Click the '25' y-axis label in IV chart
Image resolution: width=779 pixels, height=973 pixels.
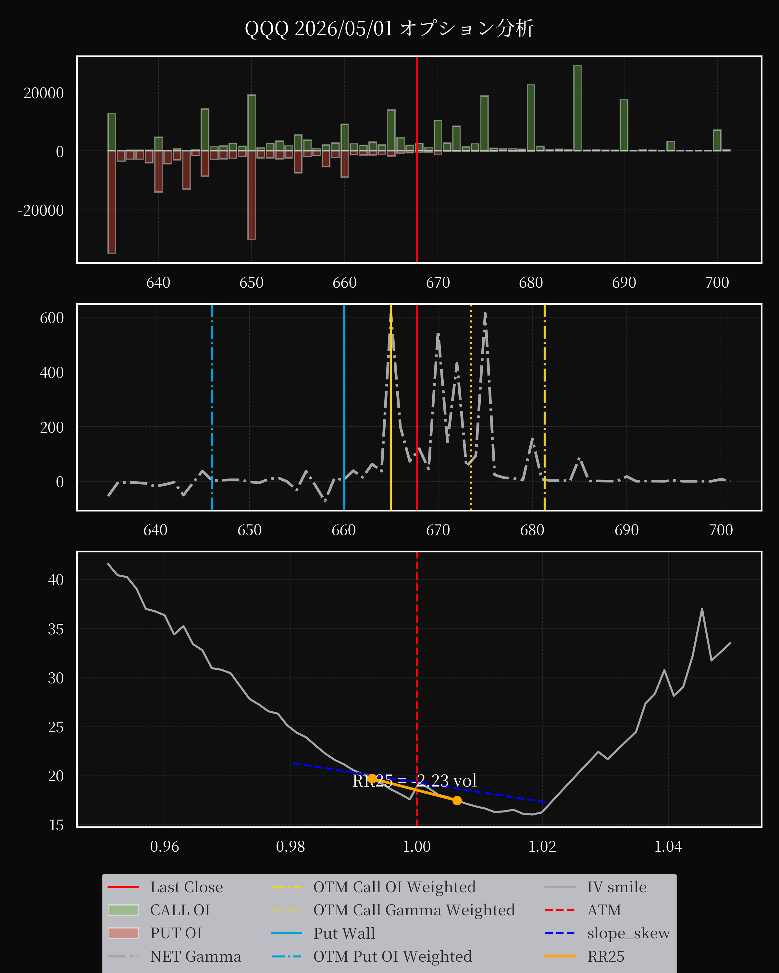(56, 727)
